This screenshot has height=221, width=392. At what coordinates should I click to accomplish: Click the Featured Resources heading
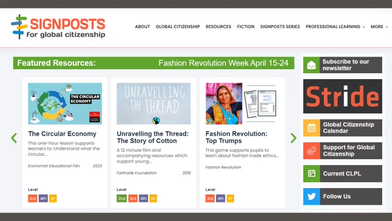[x=56, y=63]
